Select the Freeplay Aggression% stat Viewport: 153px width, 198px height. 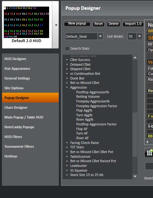(93, 101)
